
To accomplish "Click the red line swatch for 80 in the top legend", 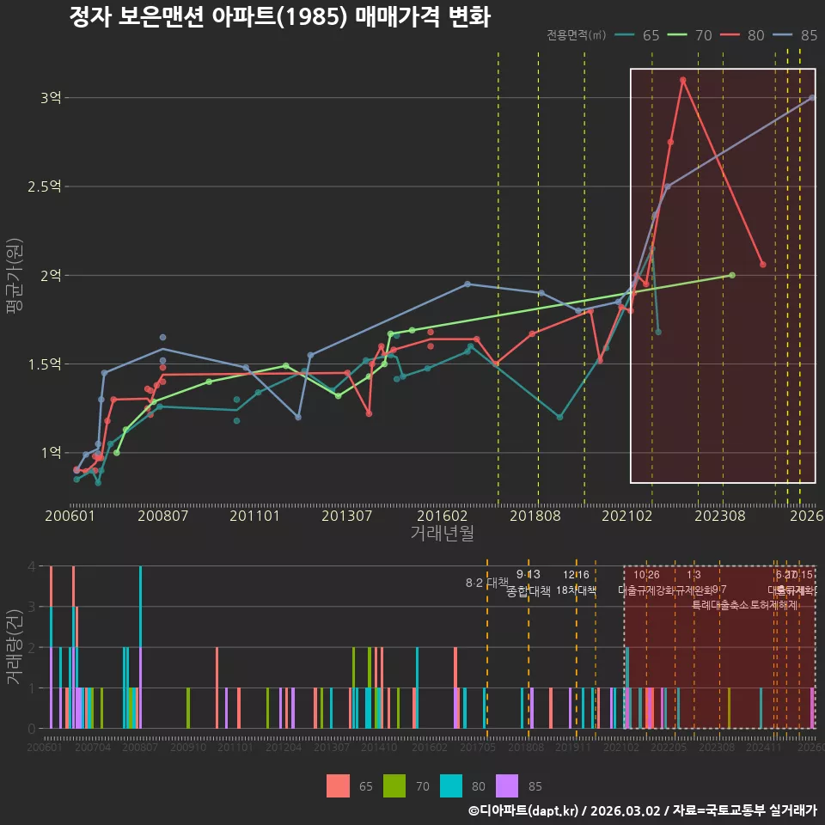I will 730,35.
